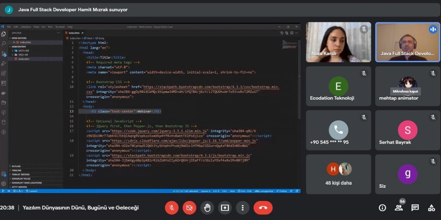This screenshot has height=220, width=441.
Task: Expand the OUTLINE section
Action: click(x=16, y=166)
